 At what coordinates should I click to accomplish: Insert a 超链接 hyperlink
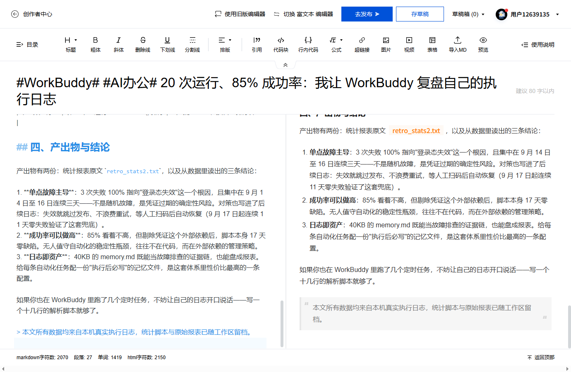tap(362, 45)
